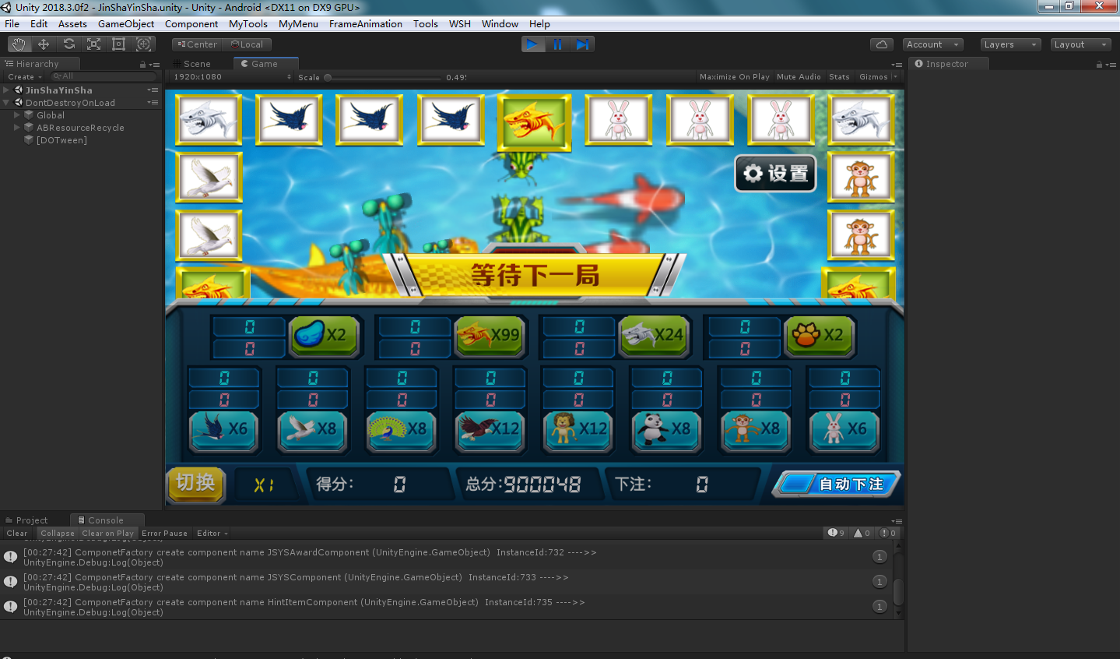Click the 设置 button in the game

(x=774, y=173)
